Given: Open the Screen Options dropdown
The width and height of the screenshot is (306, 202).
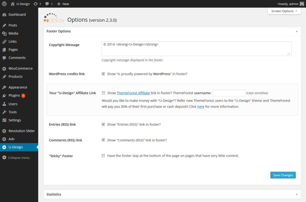Looking at the screenshot, I should 283,11.
